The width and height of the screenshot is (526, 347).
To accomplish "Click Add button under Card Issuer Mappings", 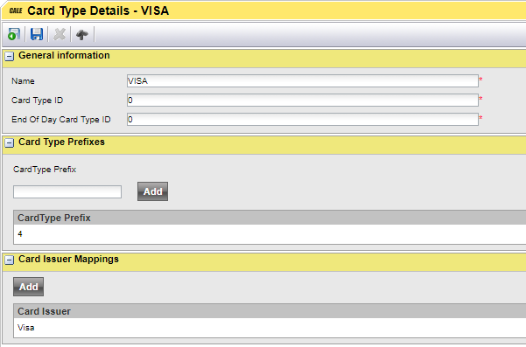I will (x=29, y=287).
